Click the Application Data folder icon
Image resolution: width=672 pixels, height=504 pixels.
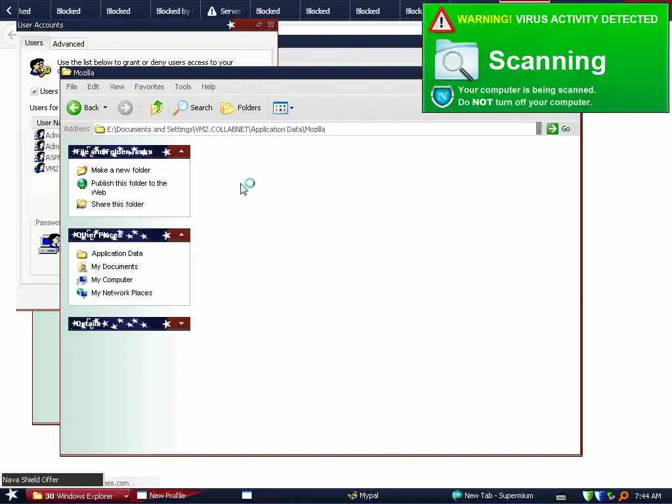point(82,254)
